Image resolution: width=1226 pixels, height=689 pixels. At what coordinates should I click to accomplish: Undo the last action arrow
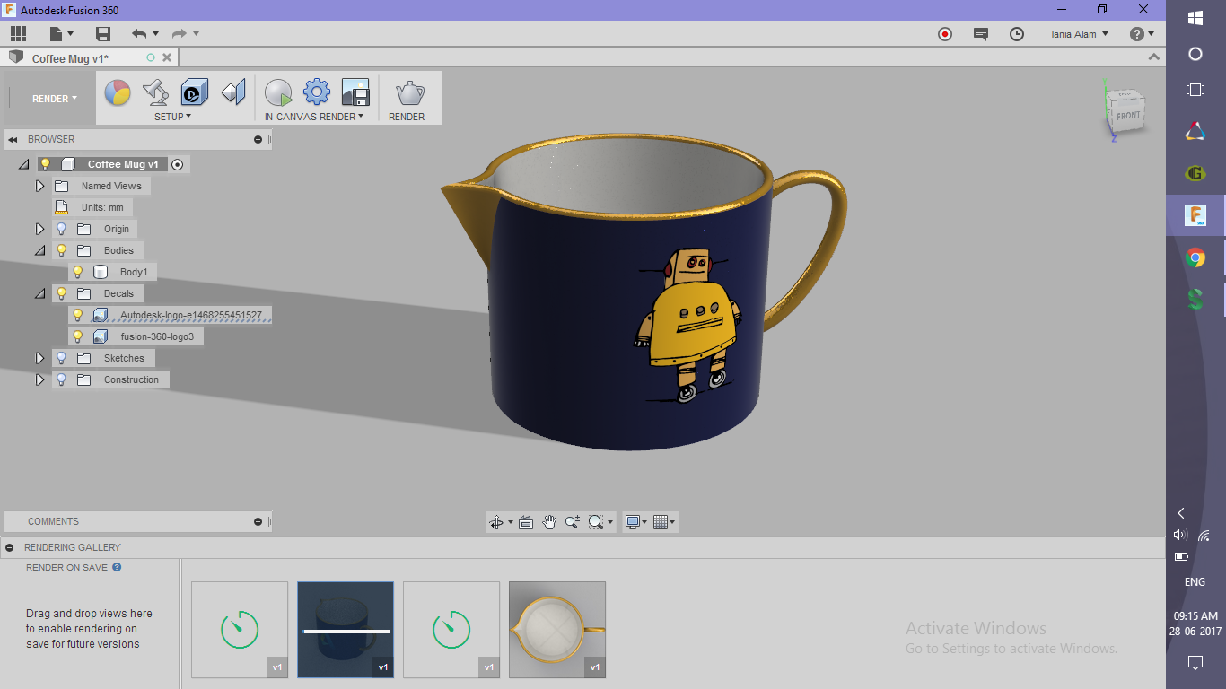pyautogui.click(x=139, y=34)
